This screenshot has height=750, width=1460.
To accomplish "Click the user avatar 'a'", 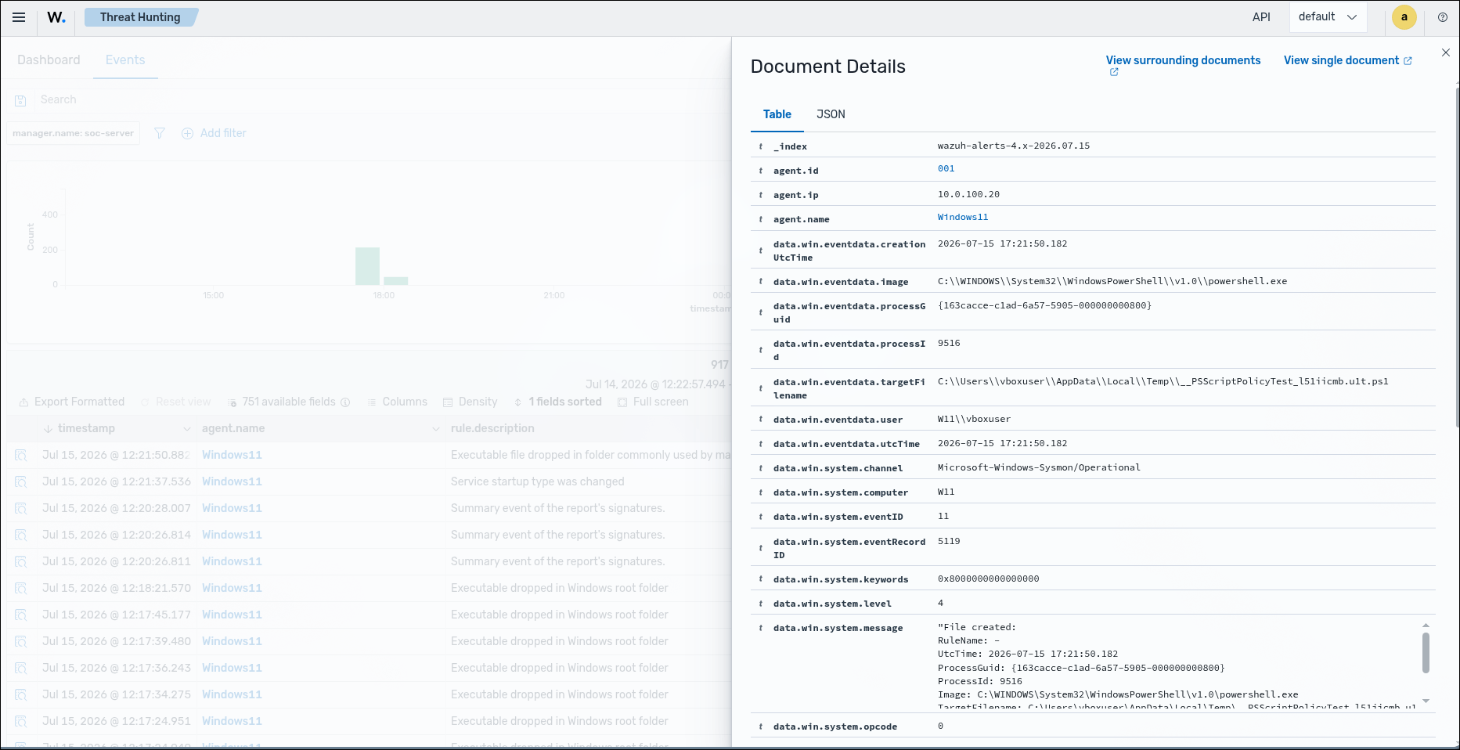I will tap(1404, 17).
